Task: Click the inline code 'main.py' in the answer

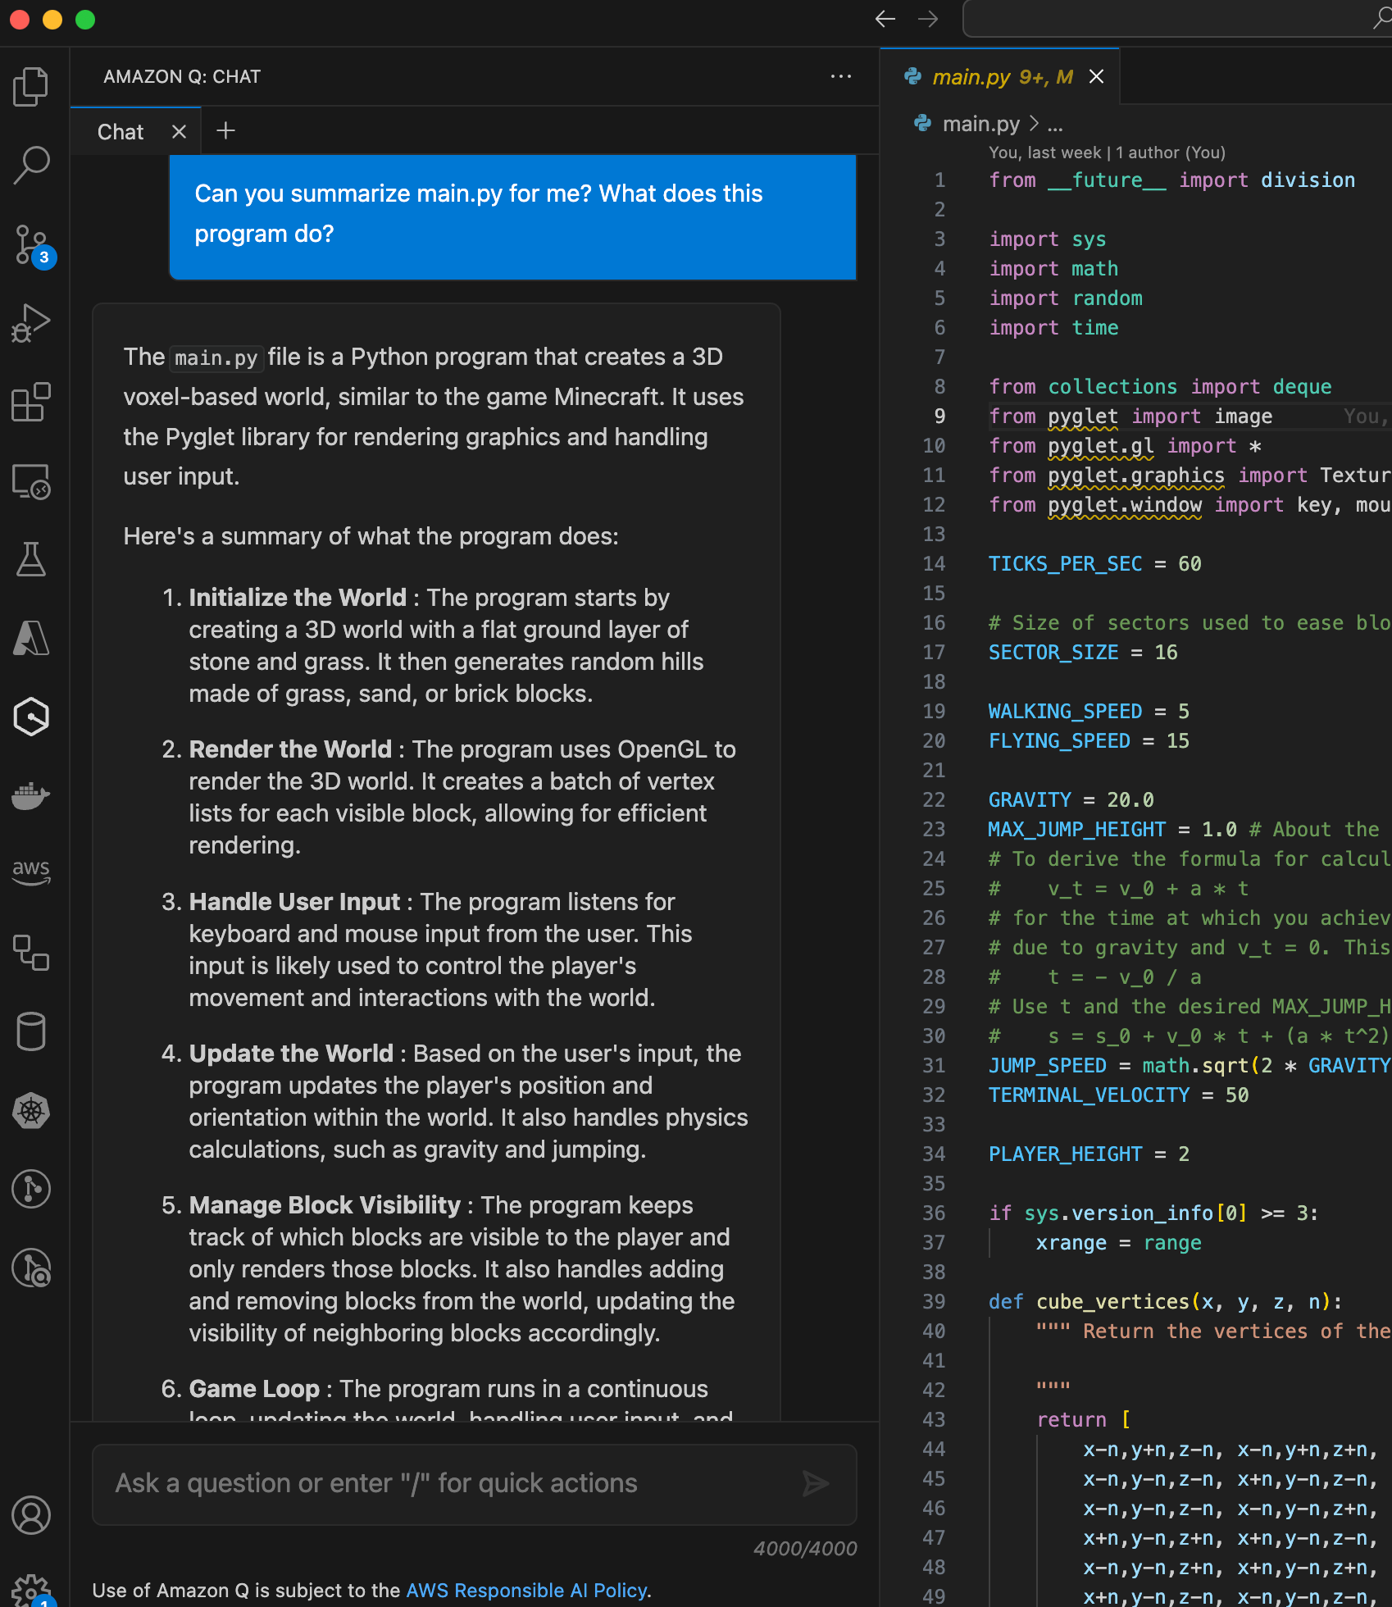Action: tap(216, 357)
